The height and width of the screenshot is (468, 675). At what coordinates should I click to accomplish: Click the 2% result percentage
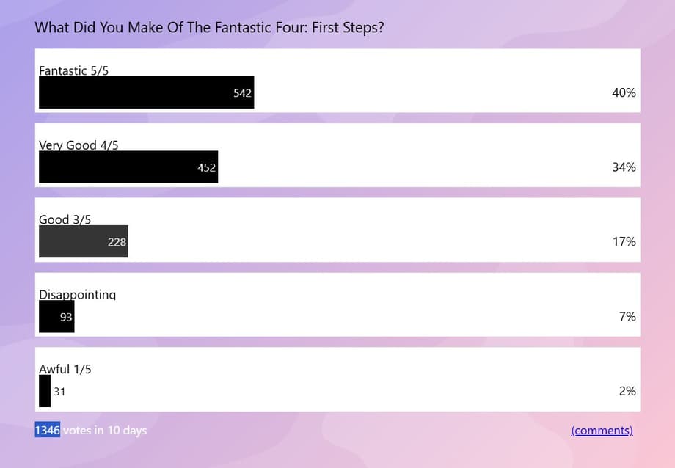point(627,391)
